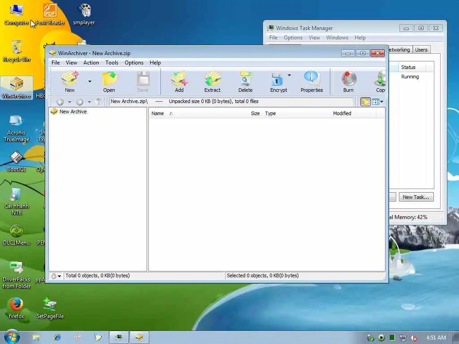Open the Options menu in WinArchiver
The image size is (459, 344).
[134, 63]
